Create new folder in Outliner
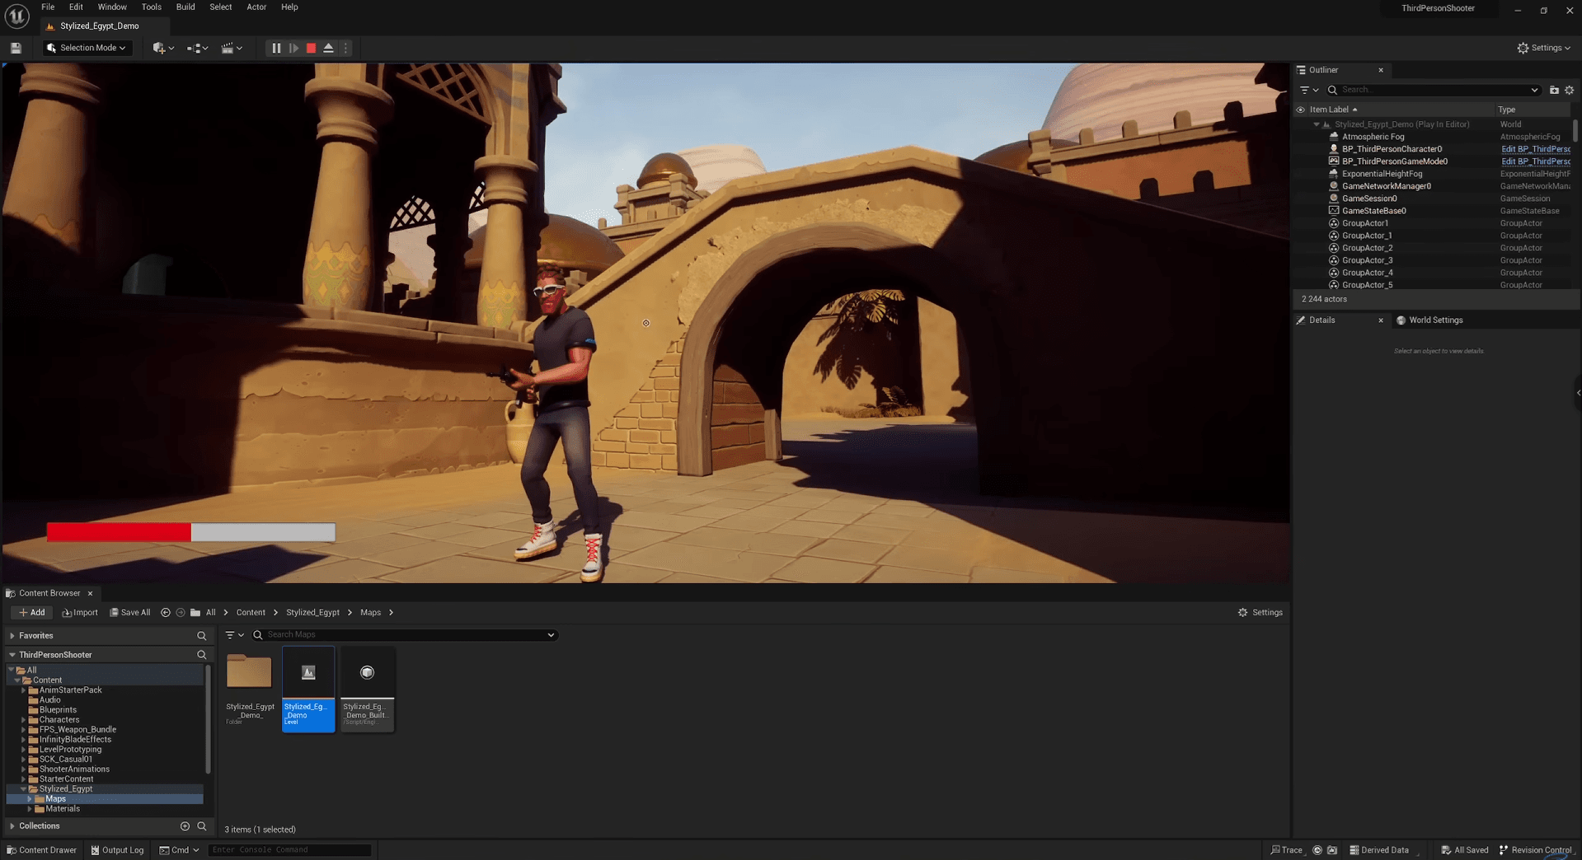Image resolution: width=1582 pixels, height=860 pixels. pyautogui.click(x=1553, y=90)
